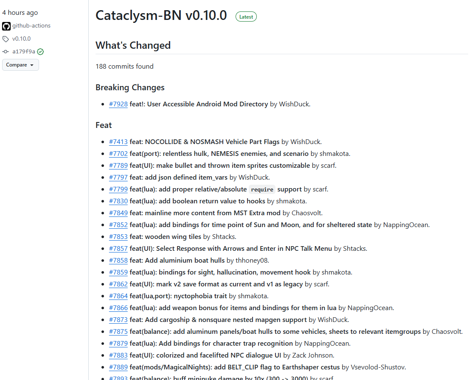
Task: Click 'nyctophobia trait' entry text
Action: pos(200,296)
